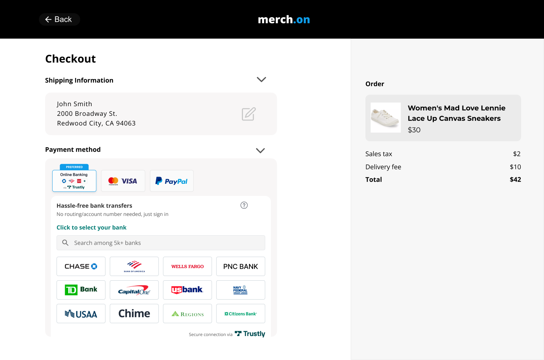
Task: Select TD Bank
Action: (x=81, y=290)
